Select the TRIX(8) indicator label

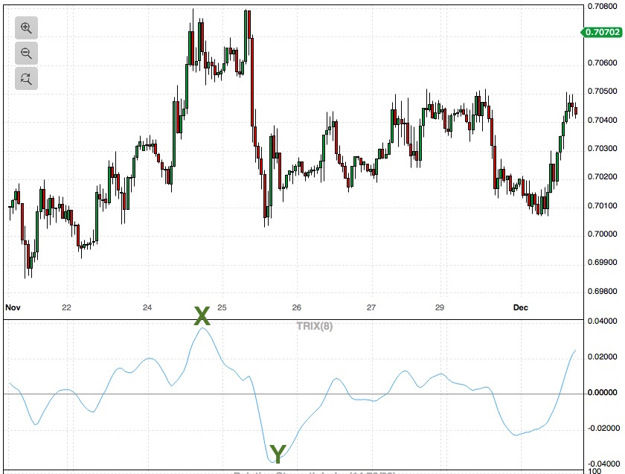(x=315, y=326)
